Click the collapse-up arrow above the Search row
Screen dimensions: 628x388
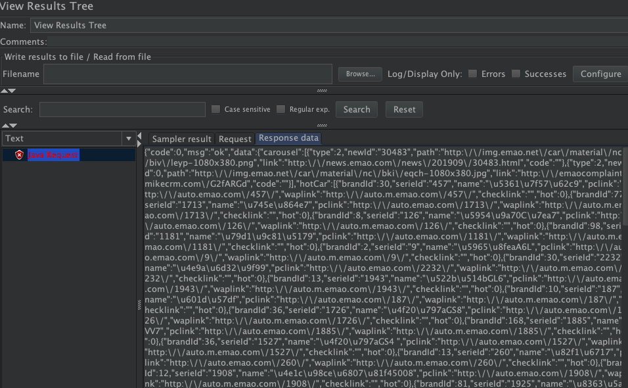coord(5,91)
